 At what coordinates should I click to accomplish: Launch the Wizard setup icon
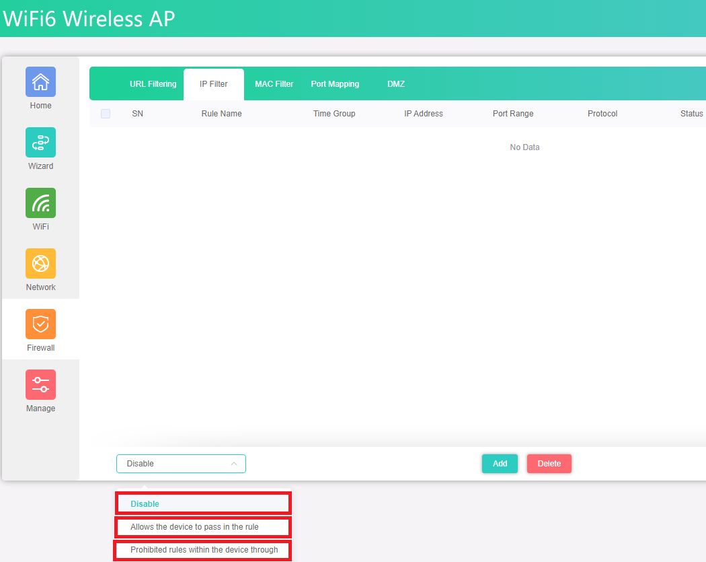(40, 143)
